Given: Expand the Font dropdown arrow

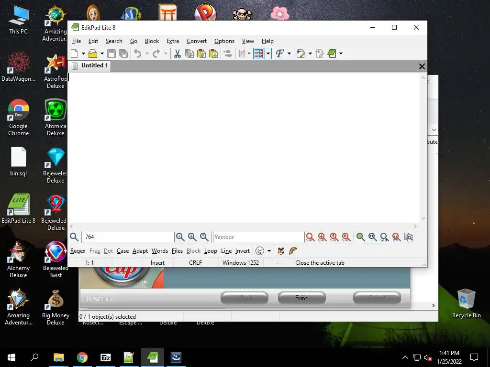Looking at the screenshot, I should 289,54.
